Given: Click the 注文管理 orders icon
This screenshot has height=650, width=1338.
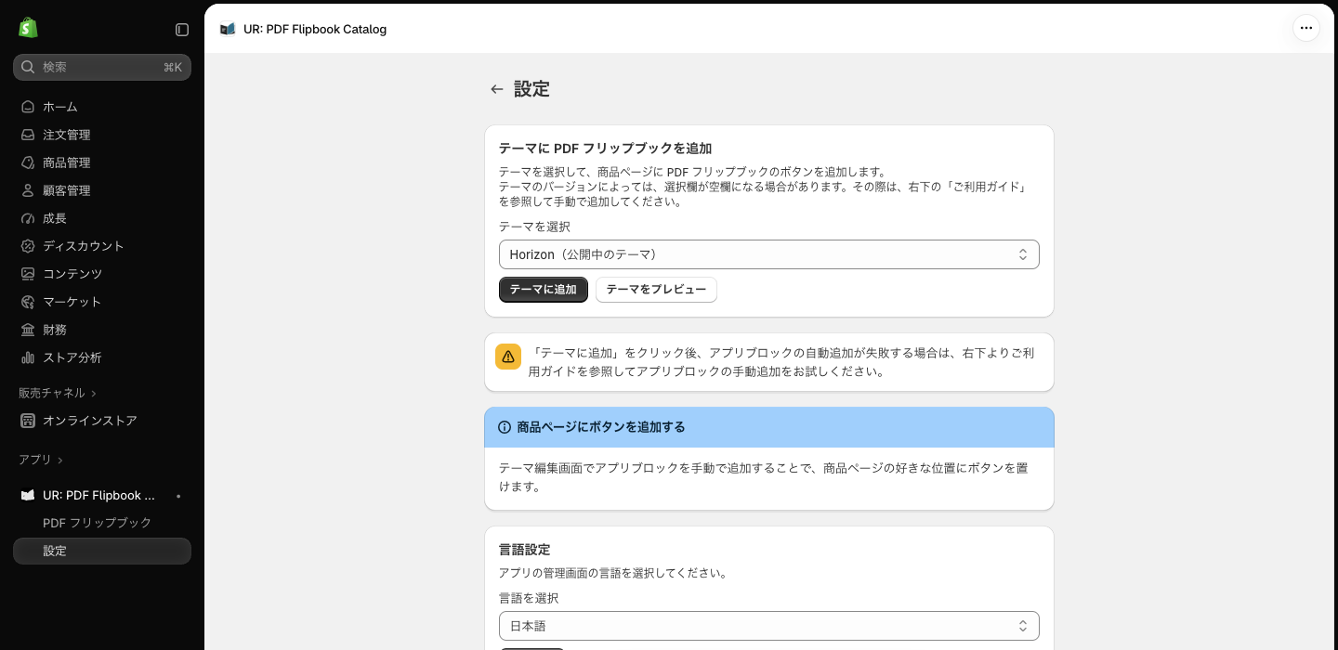Looking at the screenshot, I should 28,135.
